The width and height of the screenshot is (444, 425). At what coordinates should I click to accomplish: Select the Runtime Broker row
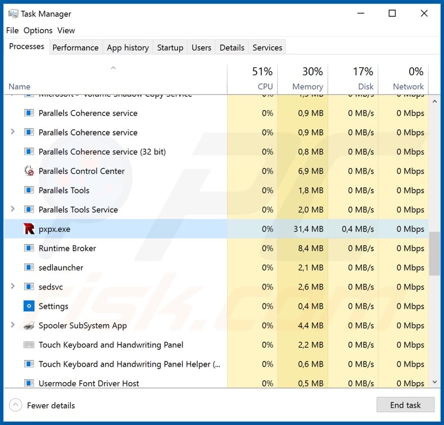(x=216, y=248)
